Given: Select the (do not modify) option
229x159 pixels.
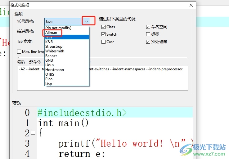Looking at the screenshot, I should pos(58,28).
